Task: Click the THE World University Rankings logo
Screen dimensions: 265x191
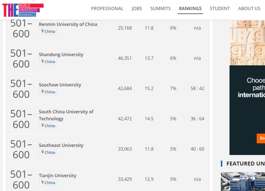Action: pyautogui.click(x=23, y=10)
